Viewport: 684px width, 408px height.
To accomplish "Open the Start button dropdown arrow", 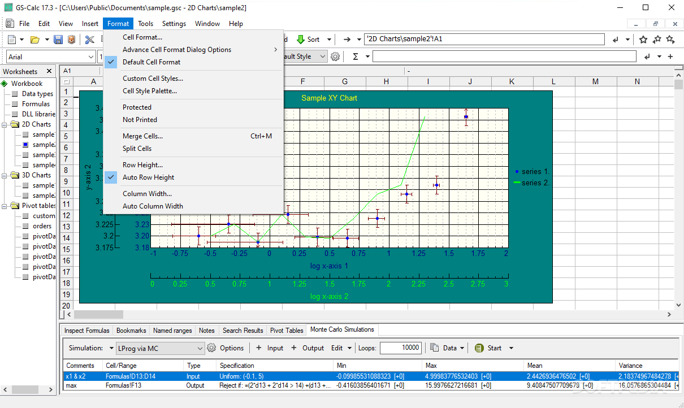I will click(x=511, y=348).
